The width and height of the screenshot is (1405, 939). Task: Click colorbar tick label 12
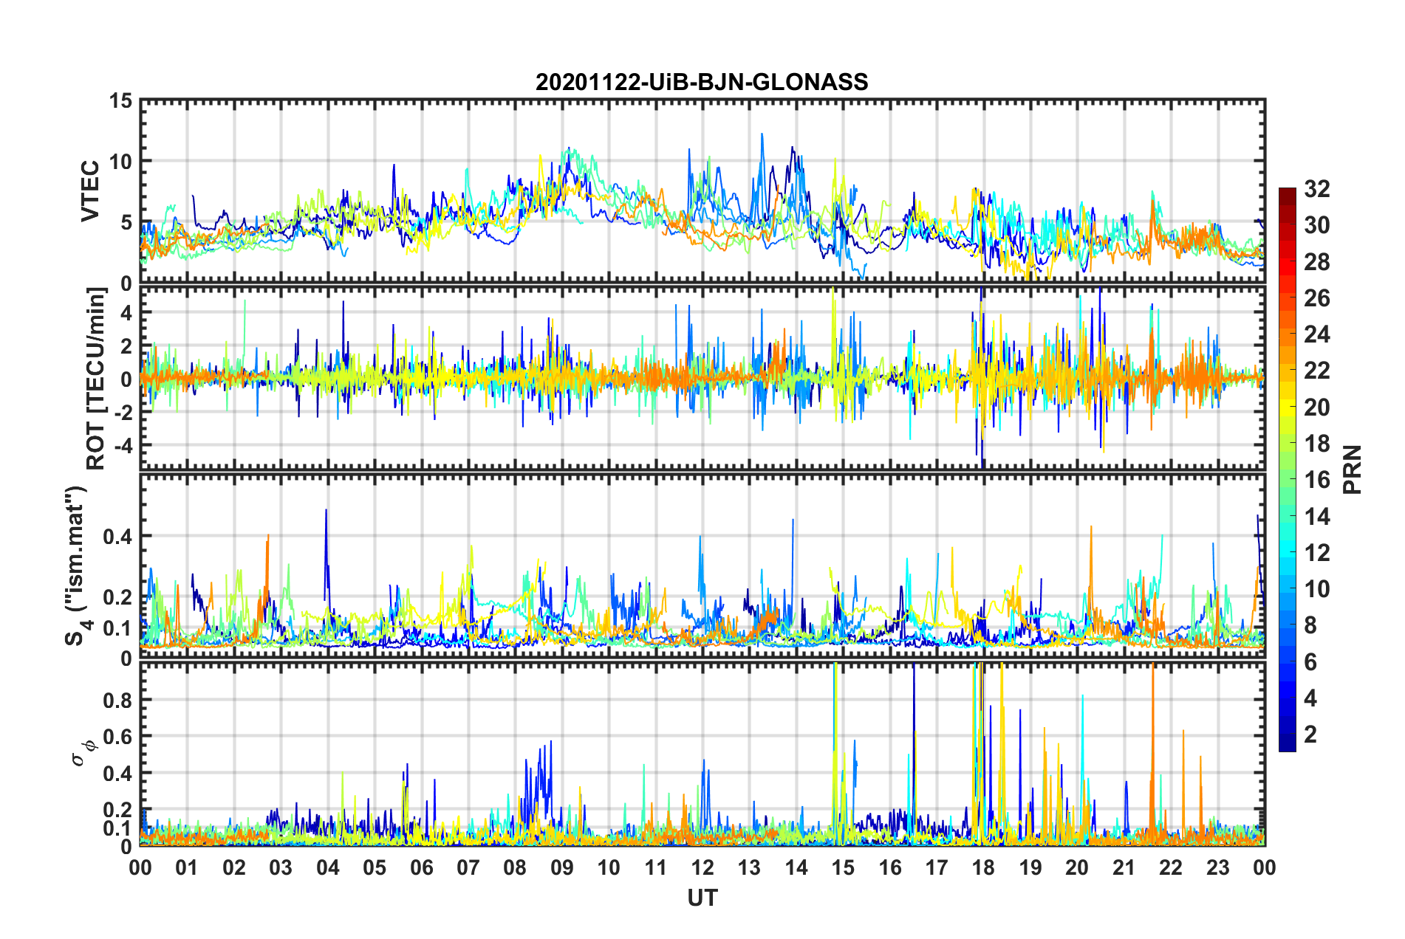point(1316,553)
